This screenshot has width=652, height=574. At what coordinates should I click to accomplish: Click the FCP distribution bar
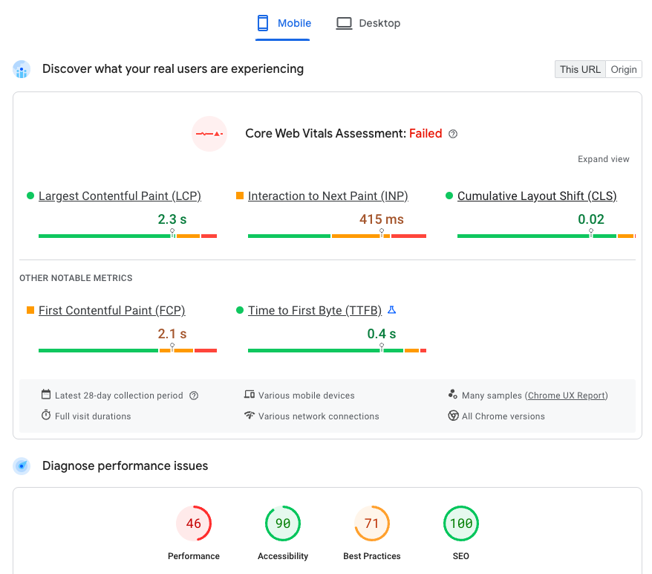click(x=128, y=350)
